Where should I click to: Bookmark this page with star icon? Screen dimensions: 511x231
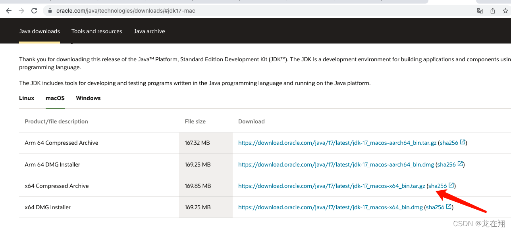pyautogui.click(x=505, y=11)
